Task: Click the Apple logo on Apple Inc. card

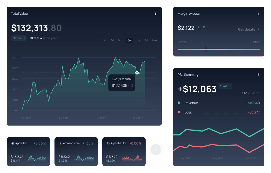Action: [x=12, y=143]
